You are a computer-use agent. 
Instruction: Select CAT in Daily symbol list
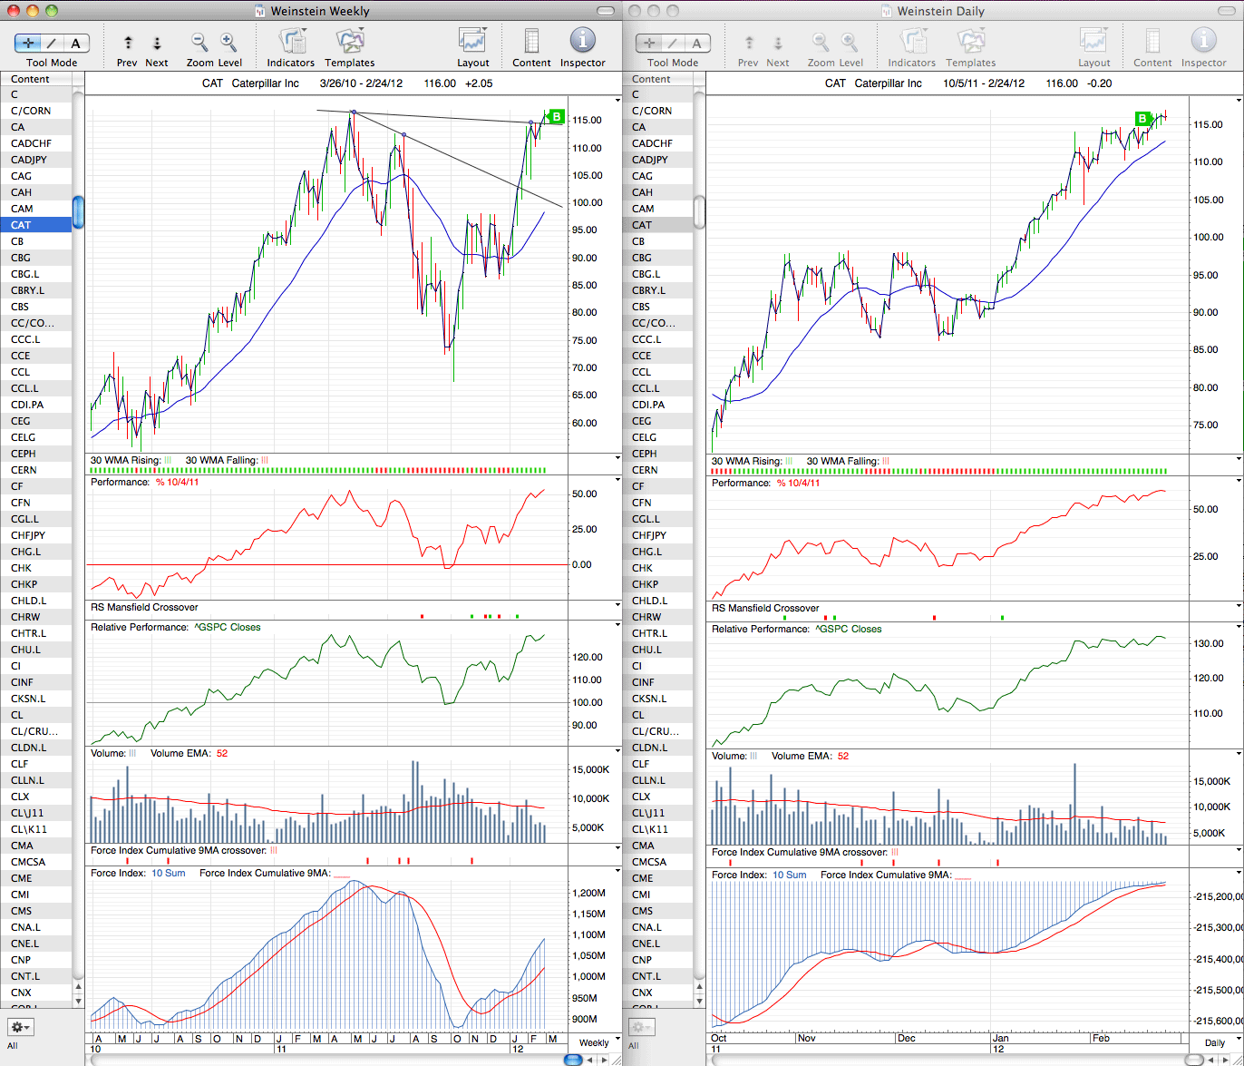click(657, 225)
